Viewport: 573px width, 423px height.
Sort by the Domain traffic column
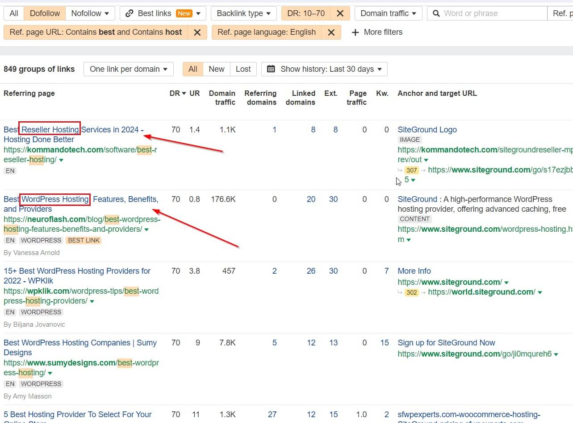222,98
